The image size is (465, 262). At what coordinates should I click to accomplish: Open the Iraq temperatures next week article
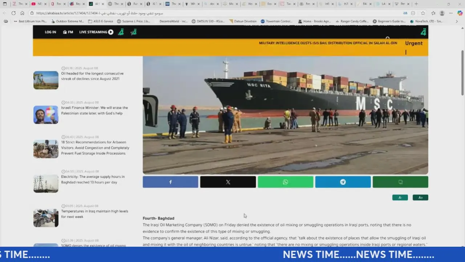(94, 214)
